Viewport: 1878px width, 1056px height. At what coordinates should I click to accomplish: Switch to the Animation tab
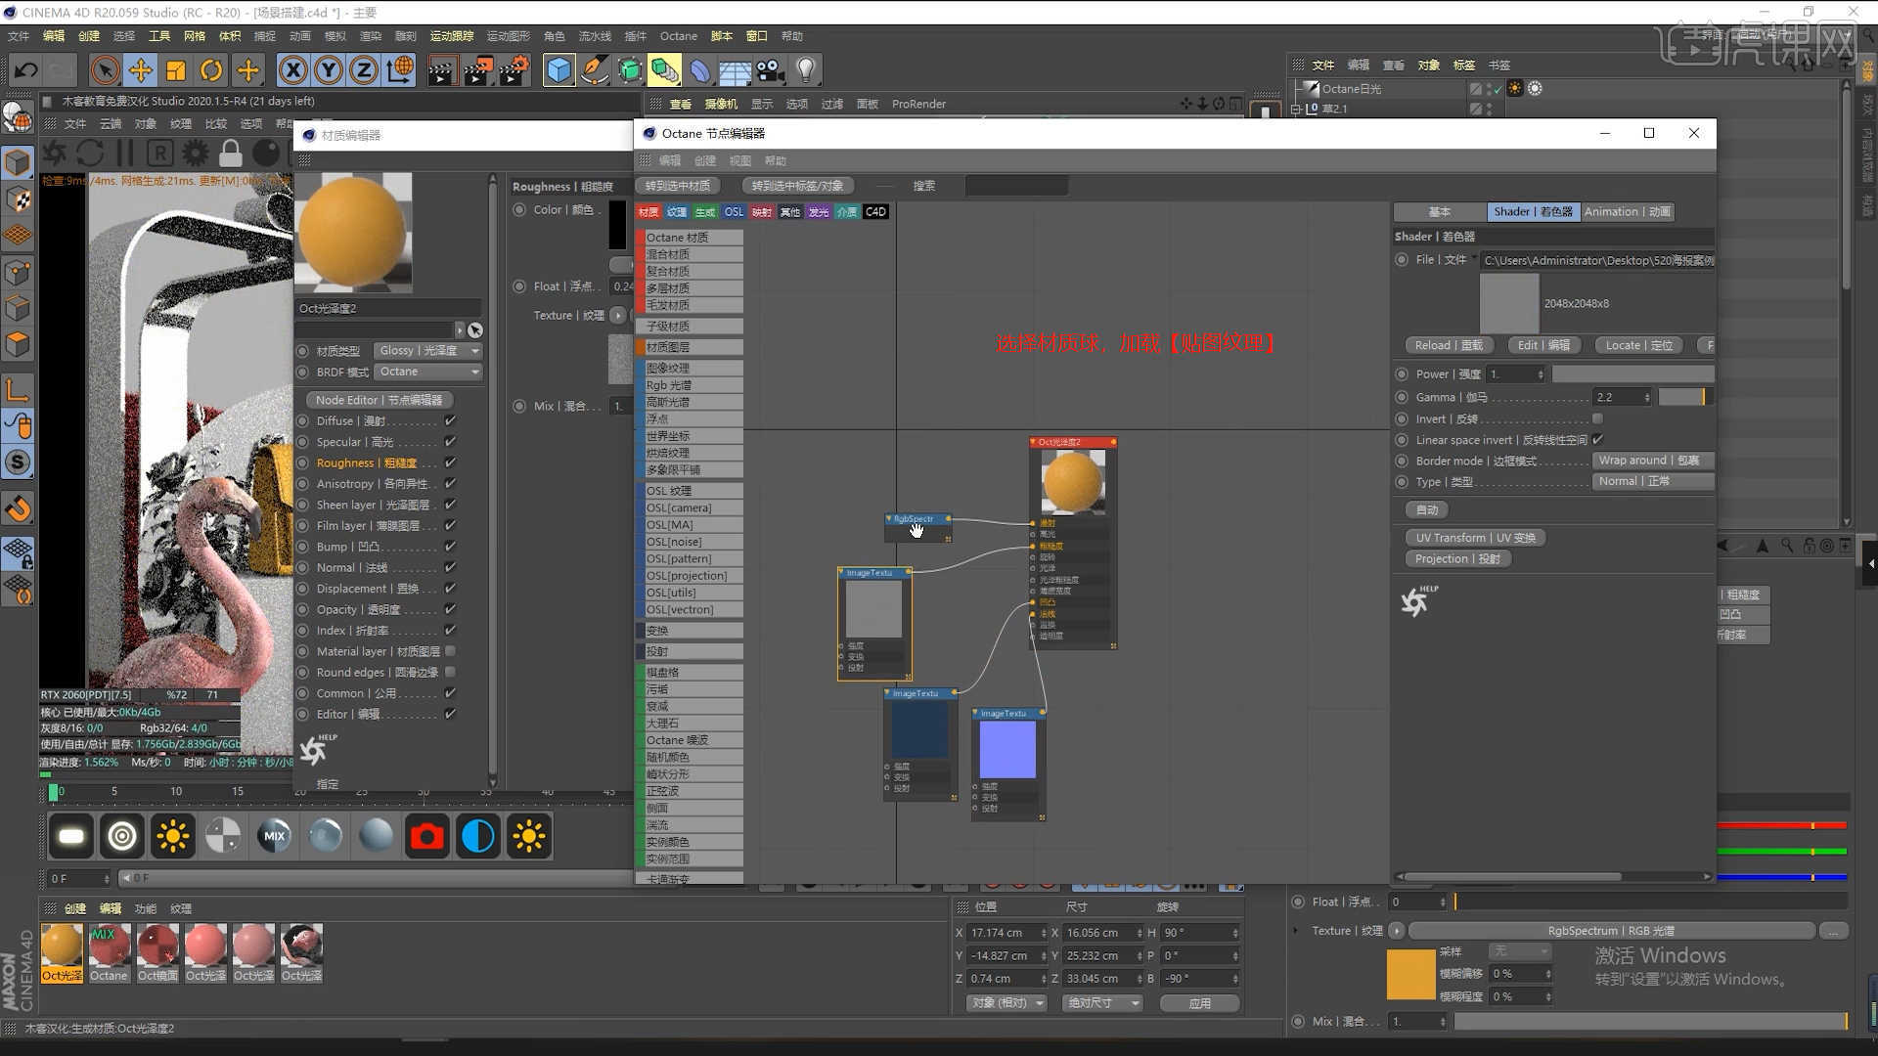point(1627,212)
